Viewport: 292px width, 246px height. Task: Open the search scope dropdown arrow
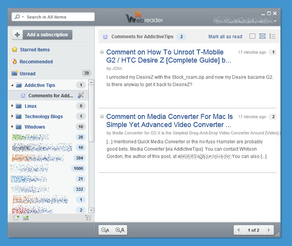23,17
